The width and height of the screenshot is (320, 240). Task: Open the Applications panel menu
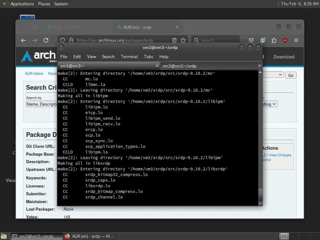(22, 4)
